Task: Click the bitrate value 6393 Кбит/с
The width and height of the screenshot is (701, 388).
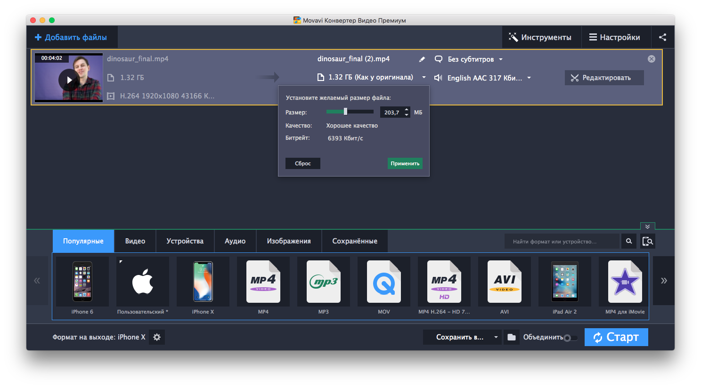Action: (345, 138)
